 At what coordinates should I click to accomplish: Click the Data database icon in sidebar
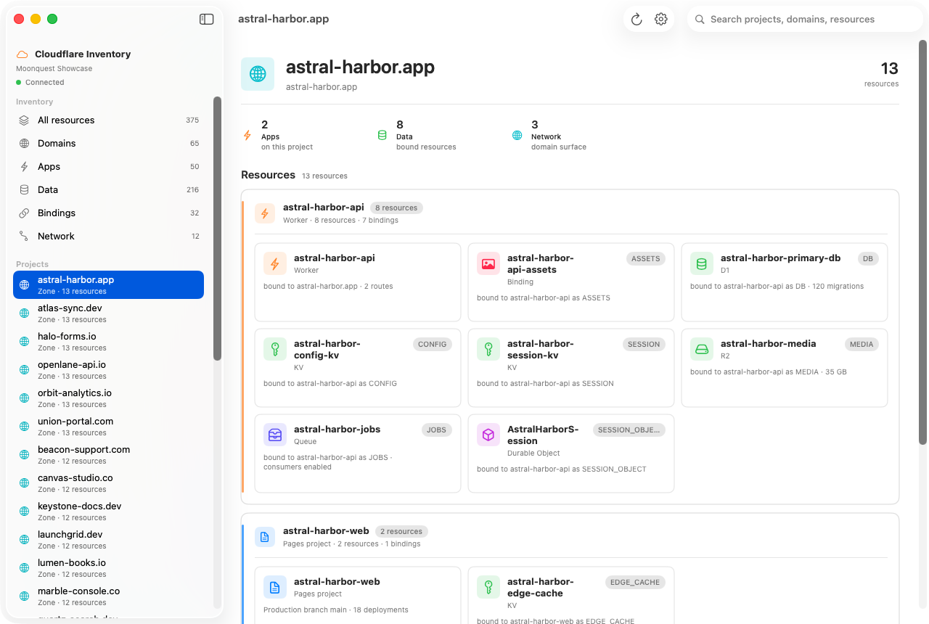(x=24, y=190)
